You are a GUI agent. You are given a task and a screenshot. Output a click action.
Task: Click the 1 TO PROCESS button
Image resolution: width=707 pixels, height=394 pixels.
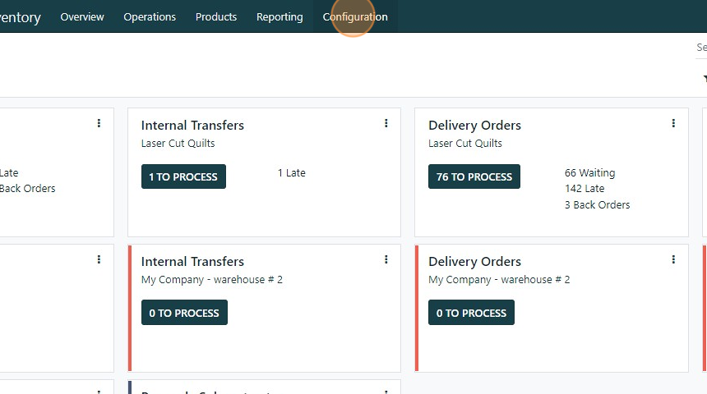coord(183,176)
